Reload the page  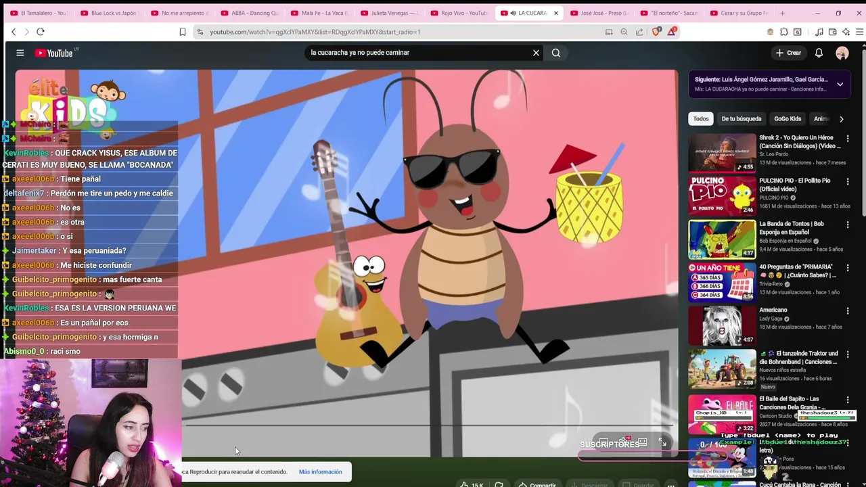(x=41, y=32)
